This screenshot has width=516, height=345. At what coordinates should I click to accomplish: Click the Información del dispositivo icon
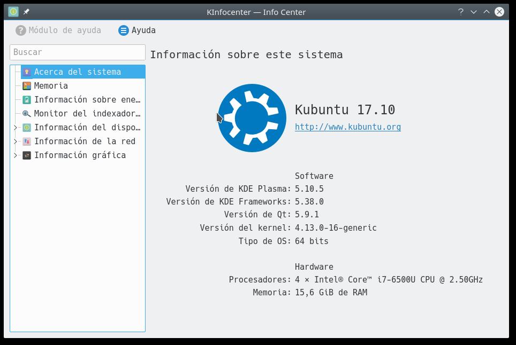tap(27, 127)
